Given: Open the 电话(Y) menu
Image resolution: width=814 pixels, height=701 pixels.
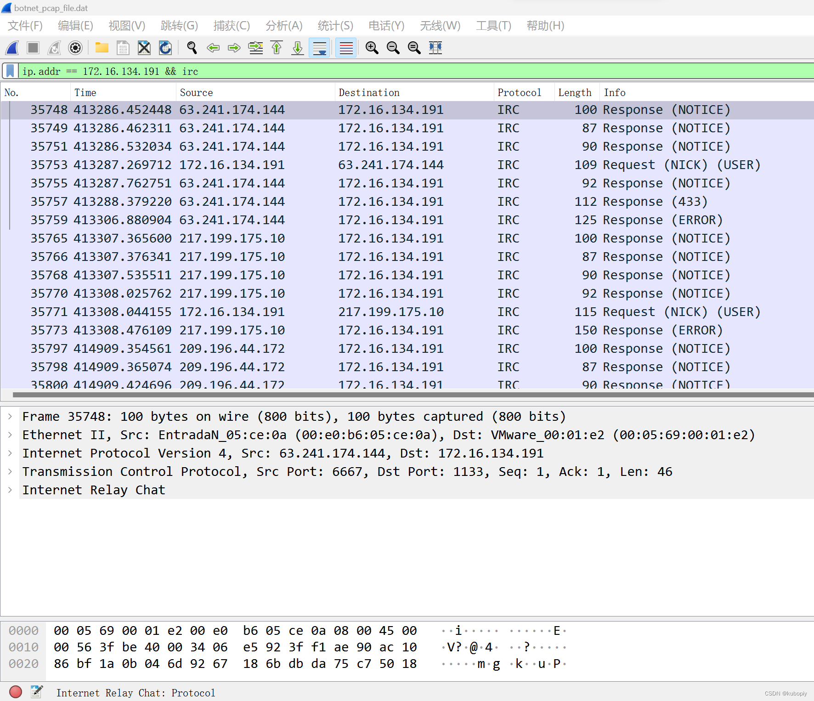Looking at the screenshot, I should pos(386,26).
